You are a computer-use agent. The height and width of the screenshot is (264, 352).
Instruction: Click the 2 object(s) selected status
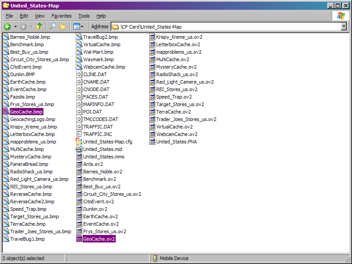23,258
